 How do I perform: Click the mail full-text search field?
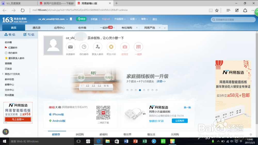233,20
